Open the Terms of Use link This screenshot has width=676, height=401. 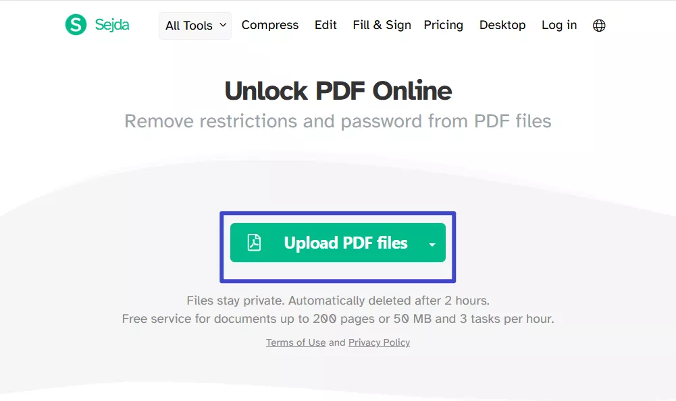click(x=295, y=342)
